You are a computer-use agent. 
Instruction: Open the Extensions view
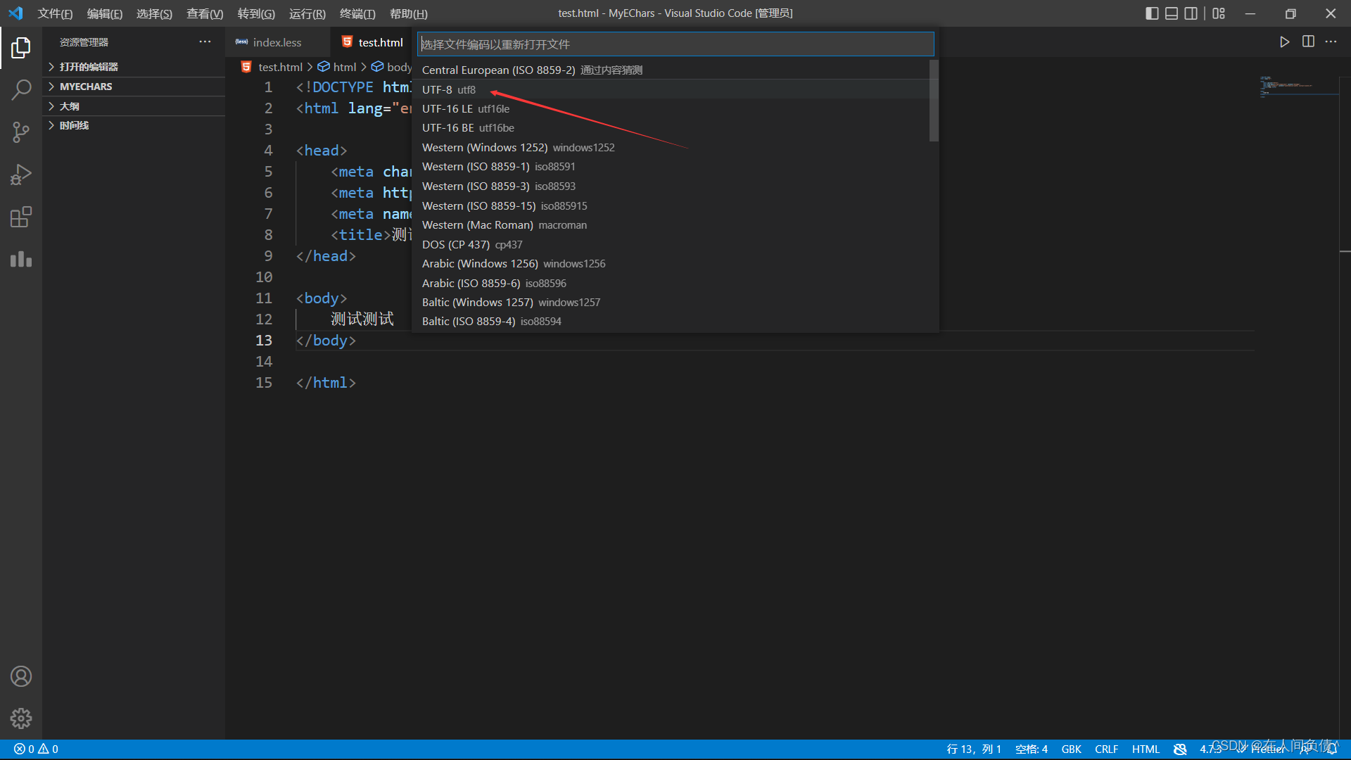point(21,217)
